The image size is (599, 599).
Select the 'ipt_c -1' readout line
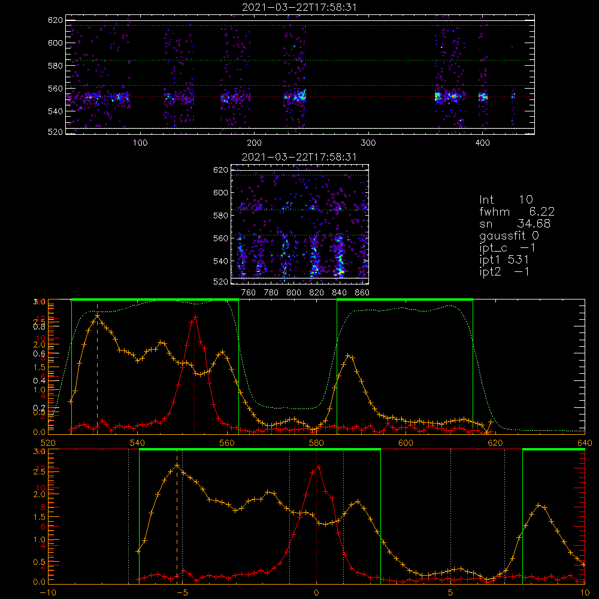click(x=507, y=248)
